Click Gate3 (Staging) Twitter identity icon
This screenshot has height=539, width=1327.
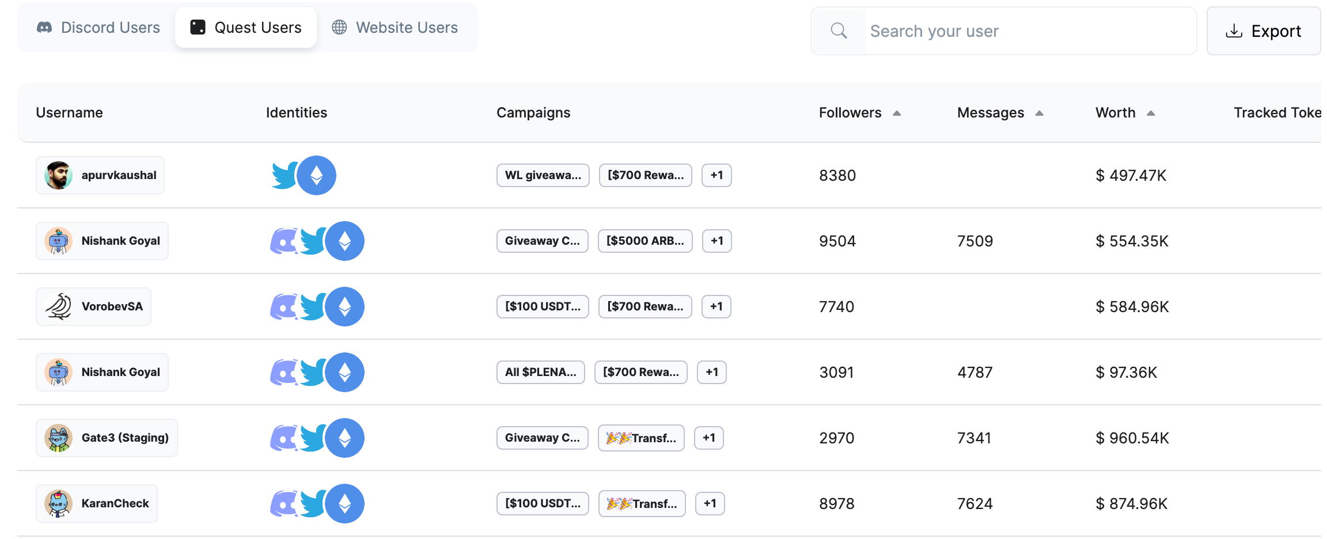point(312,438)
